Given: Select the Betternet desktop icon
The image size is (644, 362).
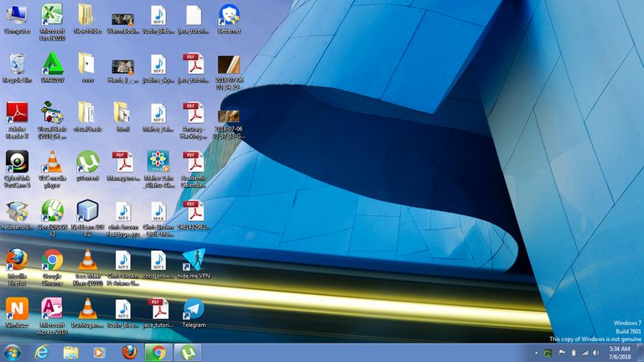Looking at the screenshot, I should [229, 15].
